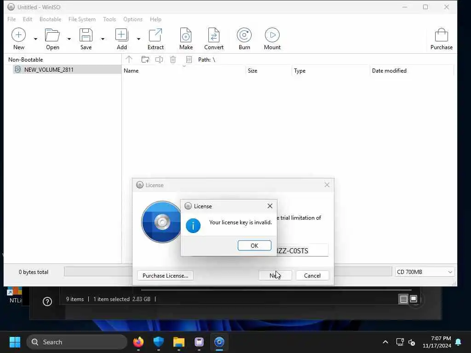Click the Mount toolbar icon
471x353 pixels.
pyautogui.click(x=272, y=39)
